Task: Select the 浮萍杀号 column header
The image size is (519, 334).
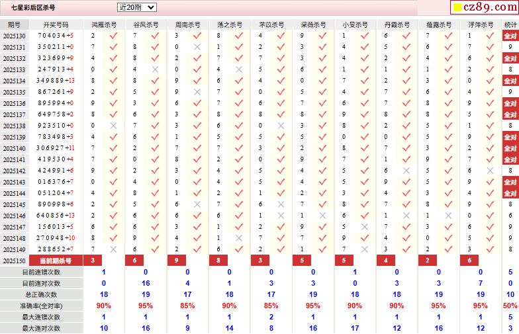Action: (481, 24)
